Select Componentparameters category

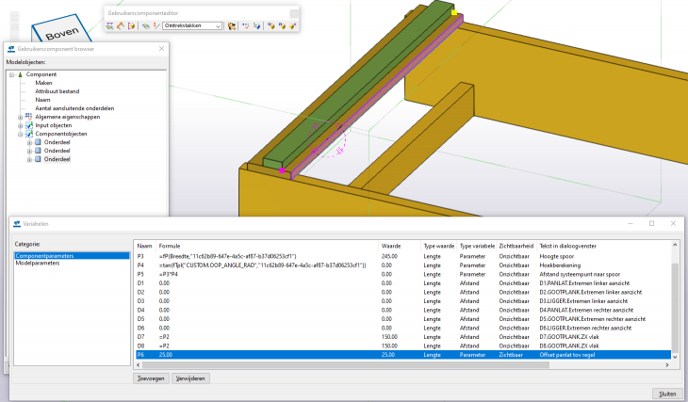[45, 255]
